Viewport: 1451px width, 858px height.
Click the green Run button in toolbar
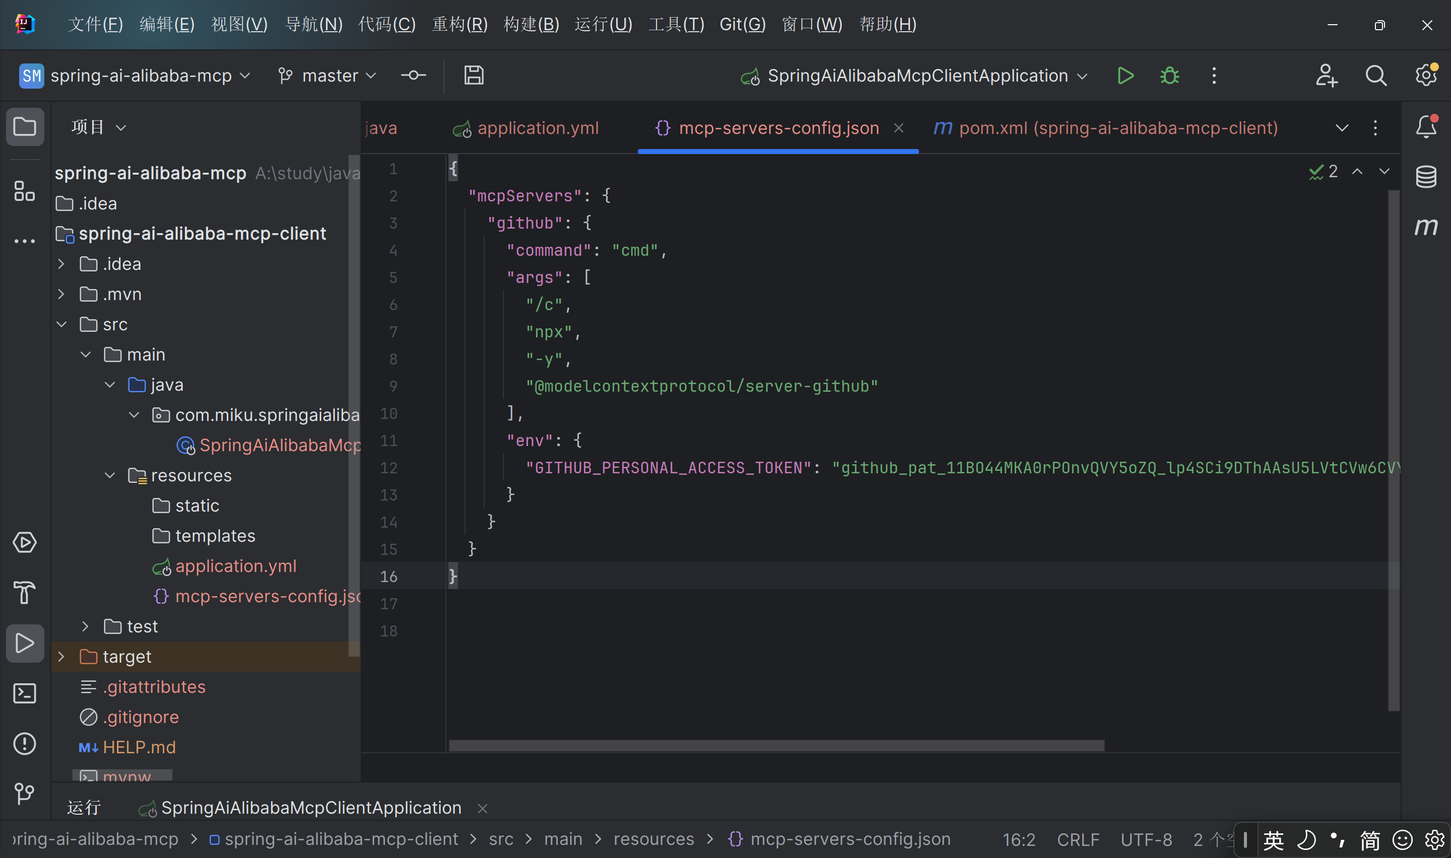pos(1125,76)
